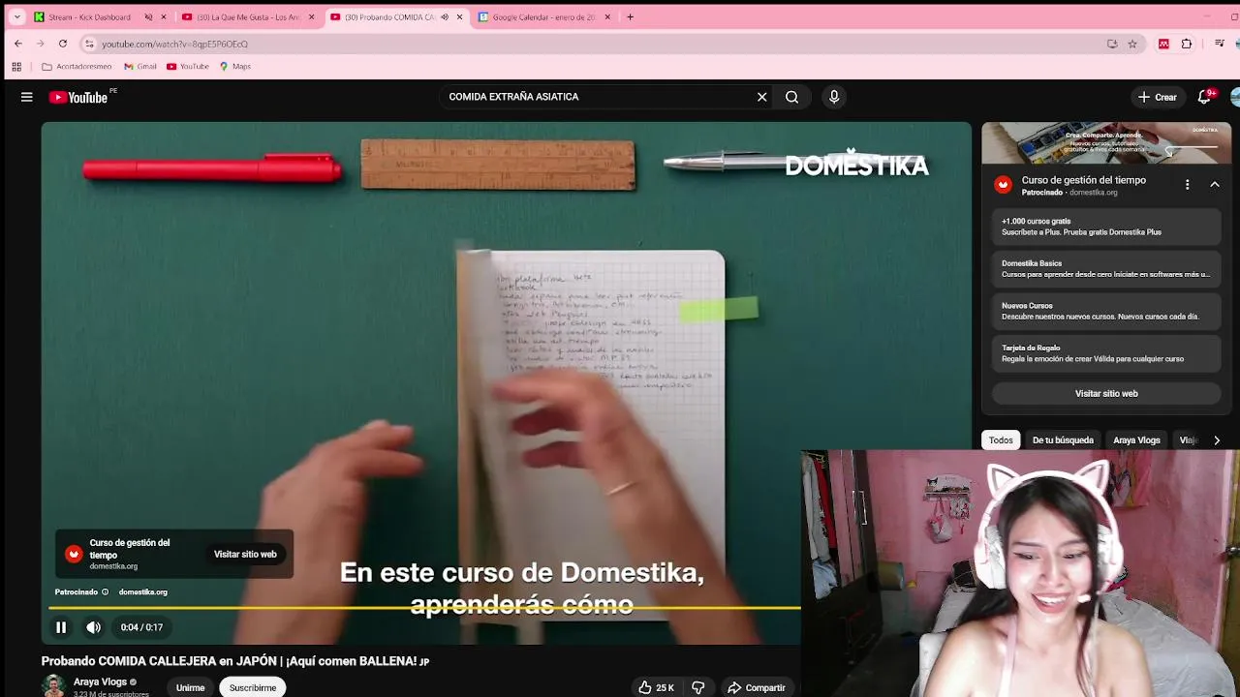Open a new browser tab

(630, 16)
